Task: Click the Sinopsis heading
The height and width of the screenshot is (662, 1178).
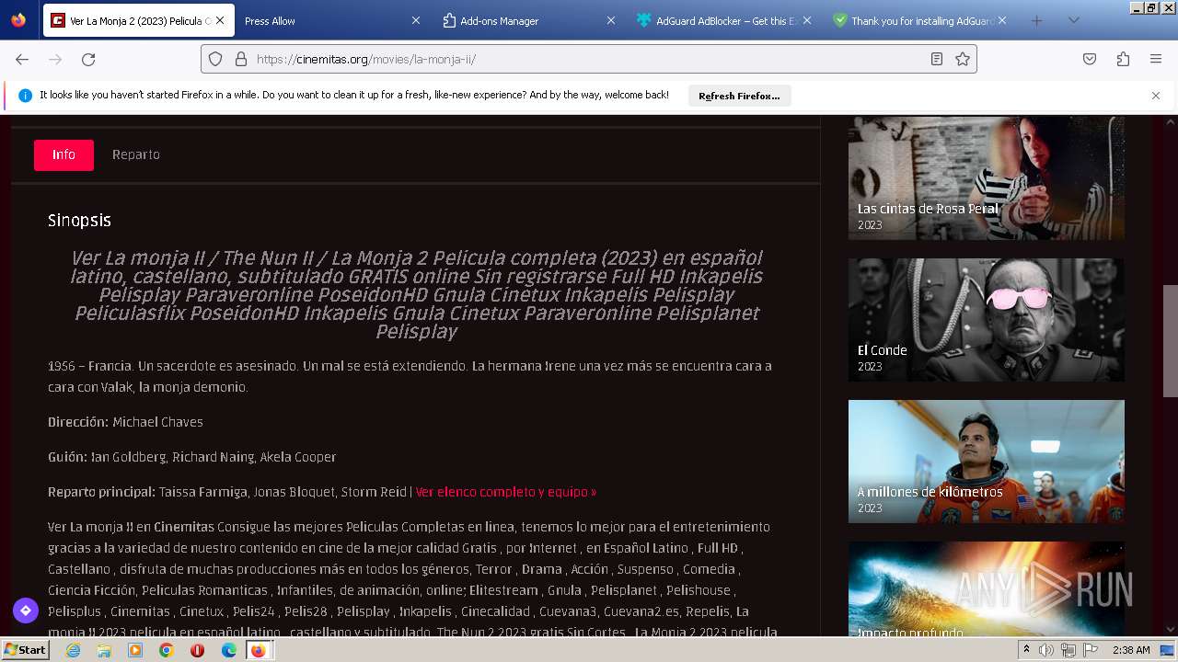Action: pos(79,221)
